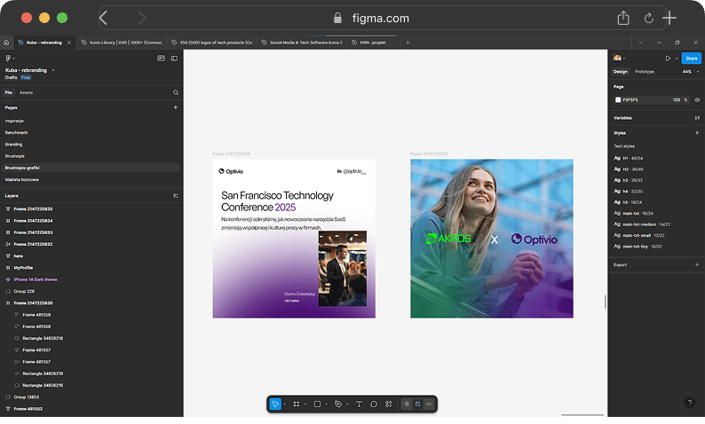
Task: Open the Actions tool in toolbar
Action: (x=389, y=404)
